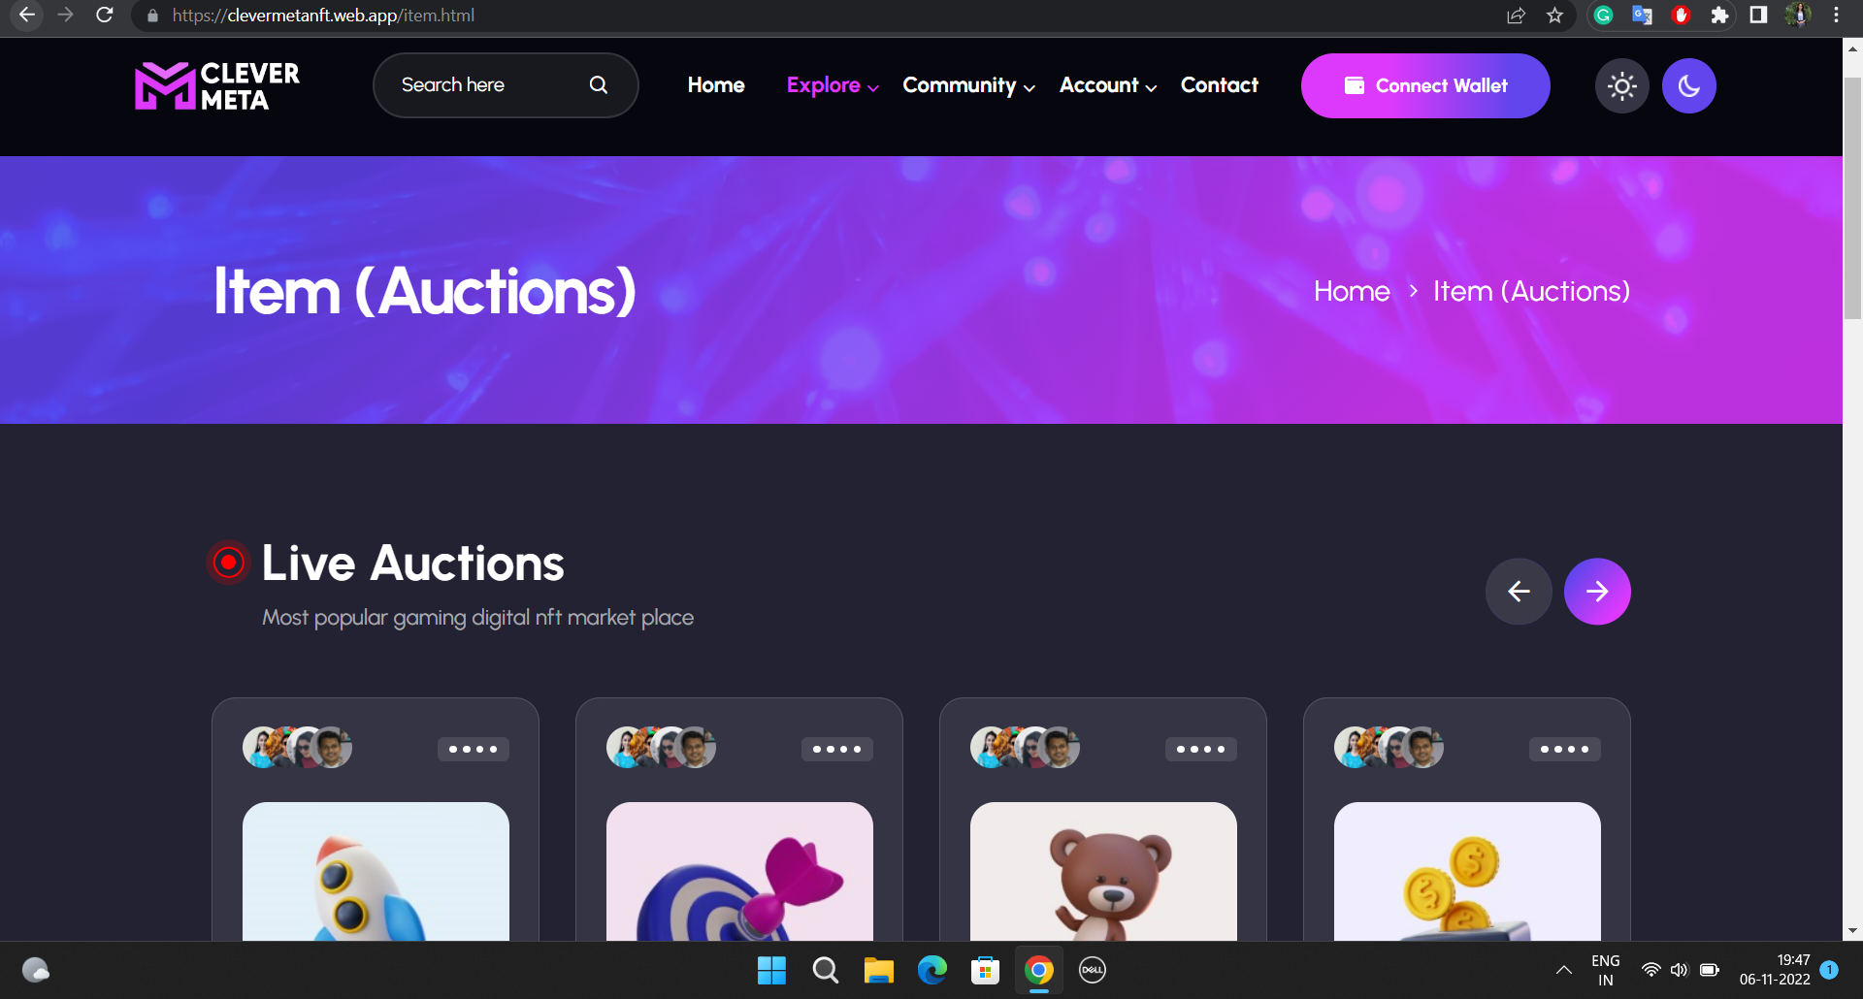Image resolution: width=1863 pixels, height=999 pixels.
Task: Open the four-dots menu on the teddy bear card
Action: point(1201,749)
